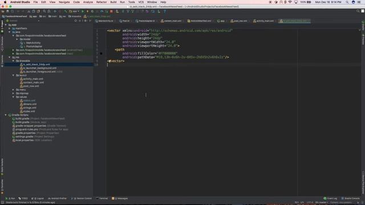Click the Open folder icon in toolbar
The image size is (365, 205).
[x=3, y=11]
